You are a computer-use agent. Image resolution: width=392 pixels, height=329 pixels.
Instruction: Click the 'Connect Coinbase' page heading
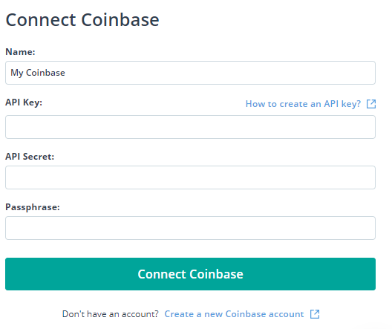pyautogui.click(x=82, y=19)
